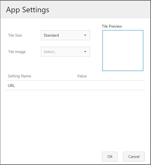Click the arrow icon on Tile Image combo box
The image size is (151, 165).
click(x=85, y=52)
